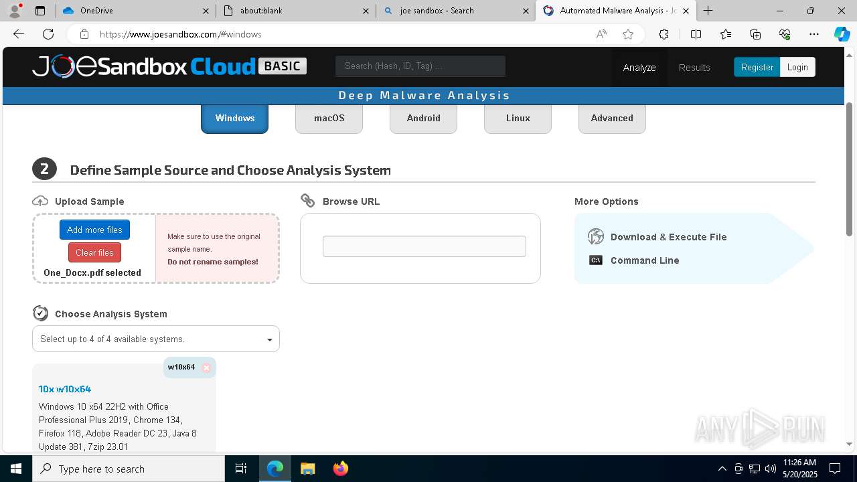Open notification center icon
Viewport: 857px width, 482px height.
835,469
